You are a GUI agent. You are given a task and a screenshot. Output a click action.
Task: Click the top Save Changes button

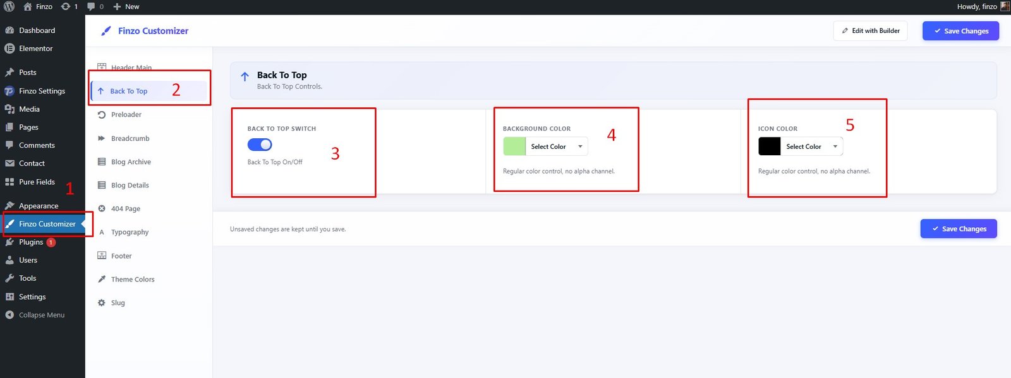(960, 31)
